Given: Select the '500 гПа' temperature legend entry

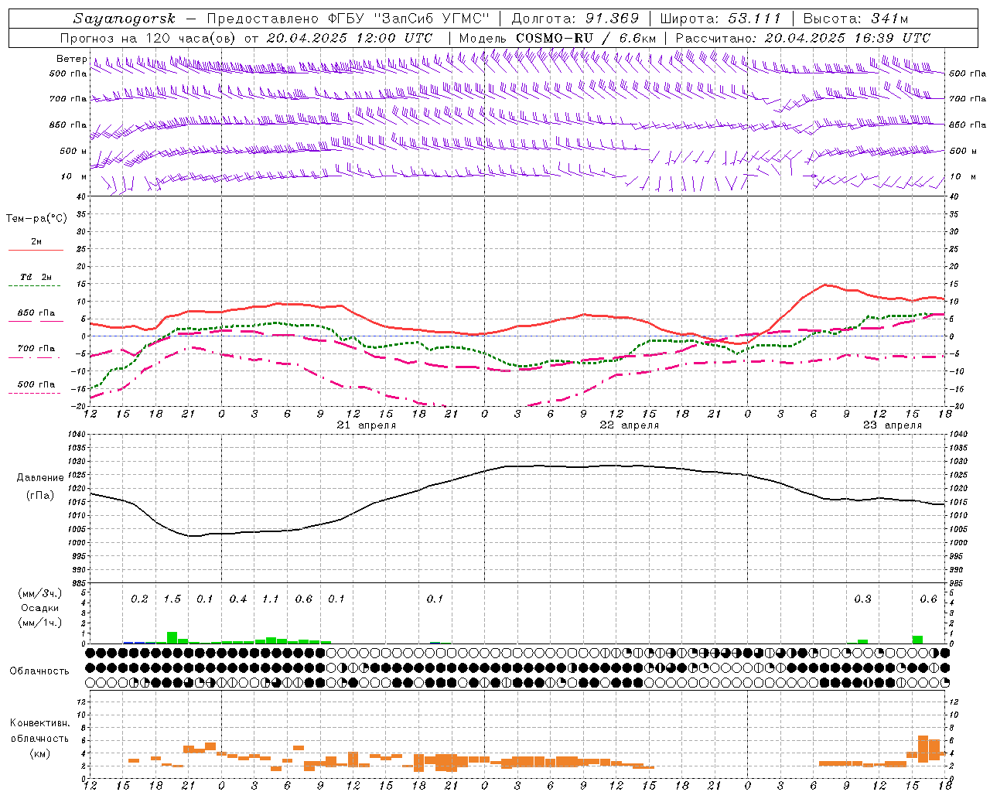Looking at the screenshot, I should (36, 384).
